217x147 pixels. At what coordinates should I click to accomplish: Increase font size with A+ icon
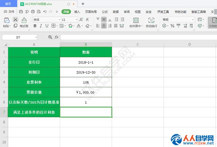pyautogui.click(x=81, y=19)
